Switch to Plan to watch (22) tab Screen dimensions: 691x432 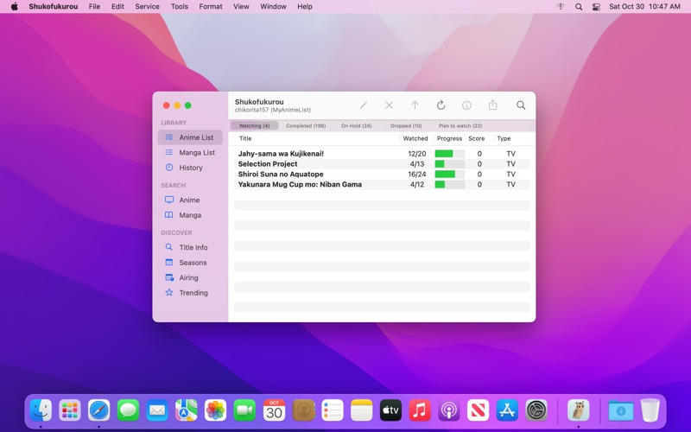(x=460, y=125)
